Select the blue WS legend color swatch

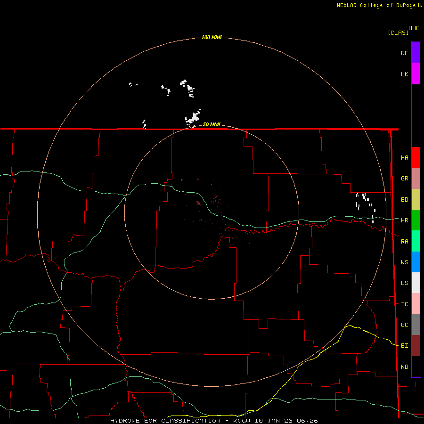pyautogui.click(x=416, y=262)
